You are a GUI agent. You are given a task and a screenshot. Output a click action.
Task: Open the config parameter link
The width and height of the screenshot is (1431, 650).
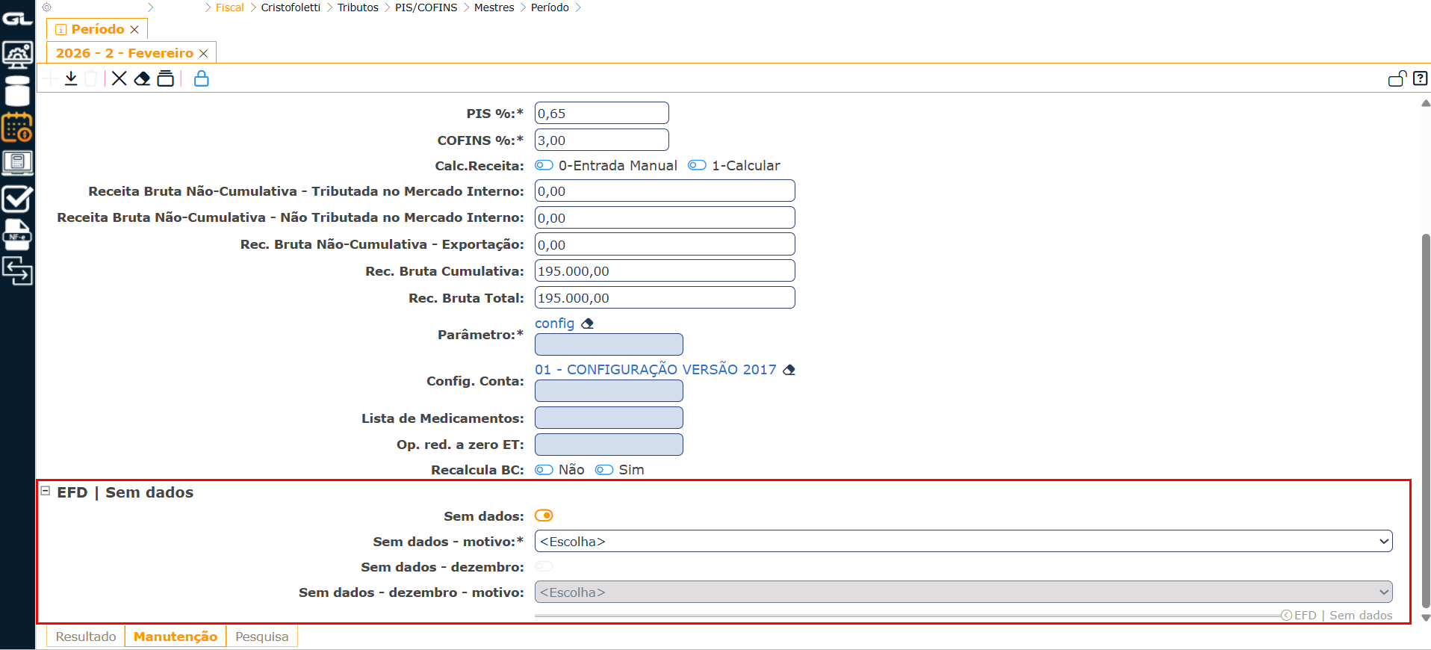(x=554, y=324)
